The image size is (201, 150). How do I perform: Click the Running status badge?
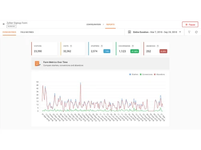point(11,26)
